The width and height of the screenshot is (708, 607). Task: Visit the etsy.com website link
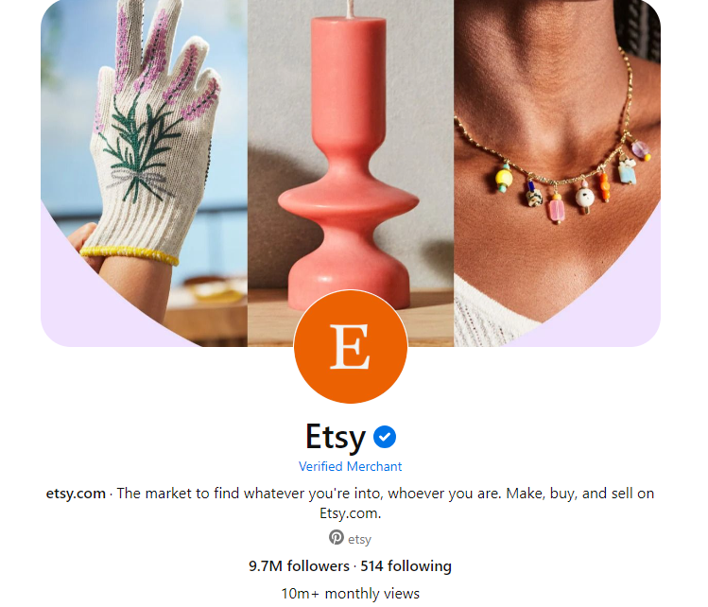click(x=76, y=494)
